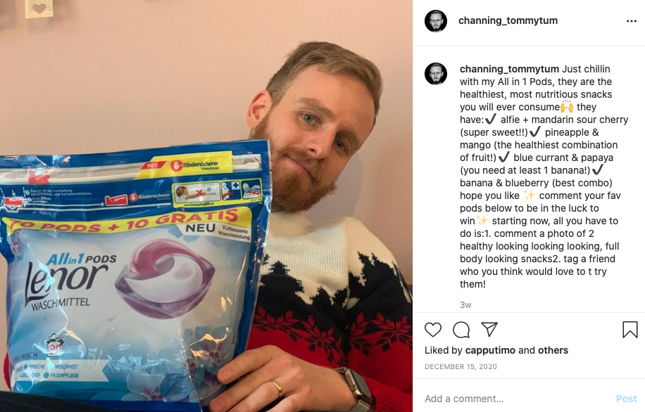
Task: Select the caption text about All in 1 Pods
Action: (544, 176)
